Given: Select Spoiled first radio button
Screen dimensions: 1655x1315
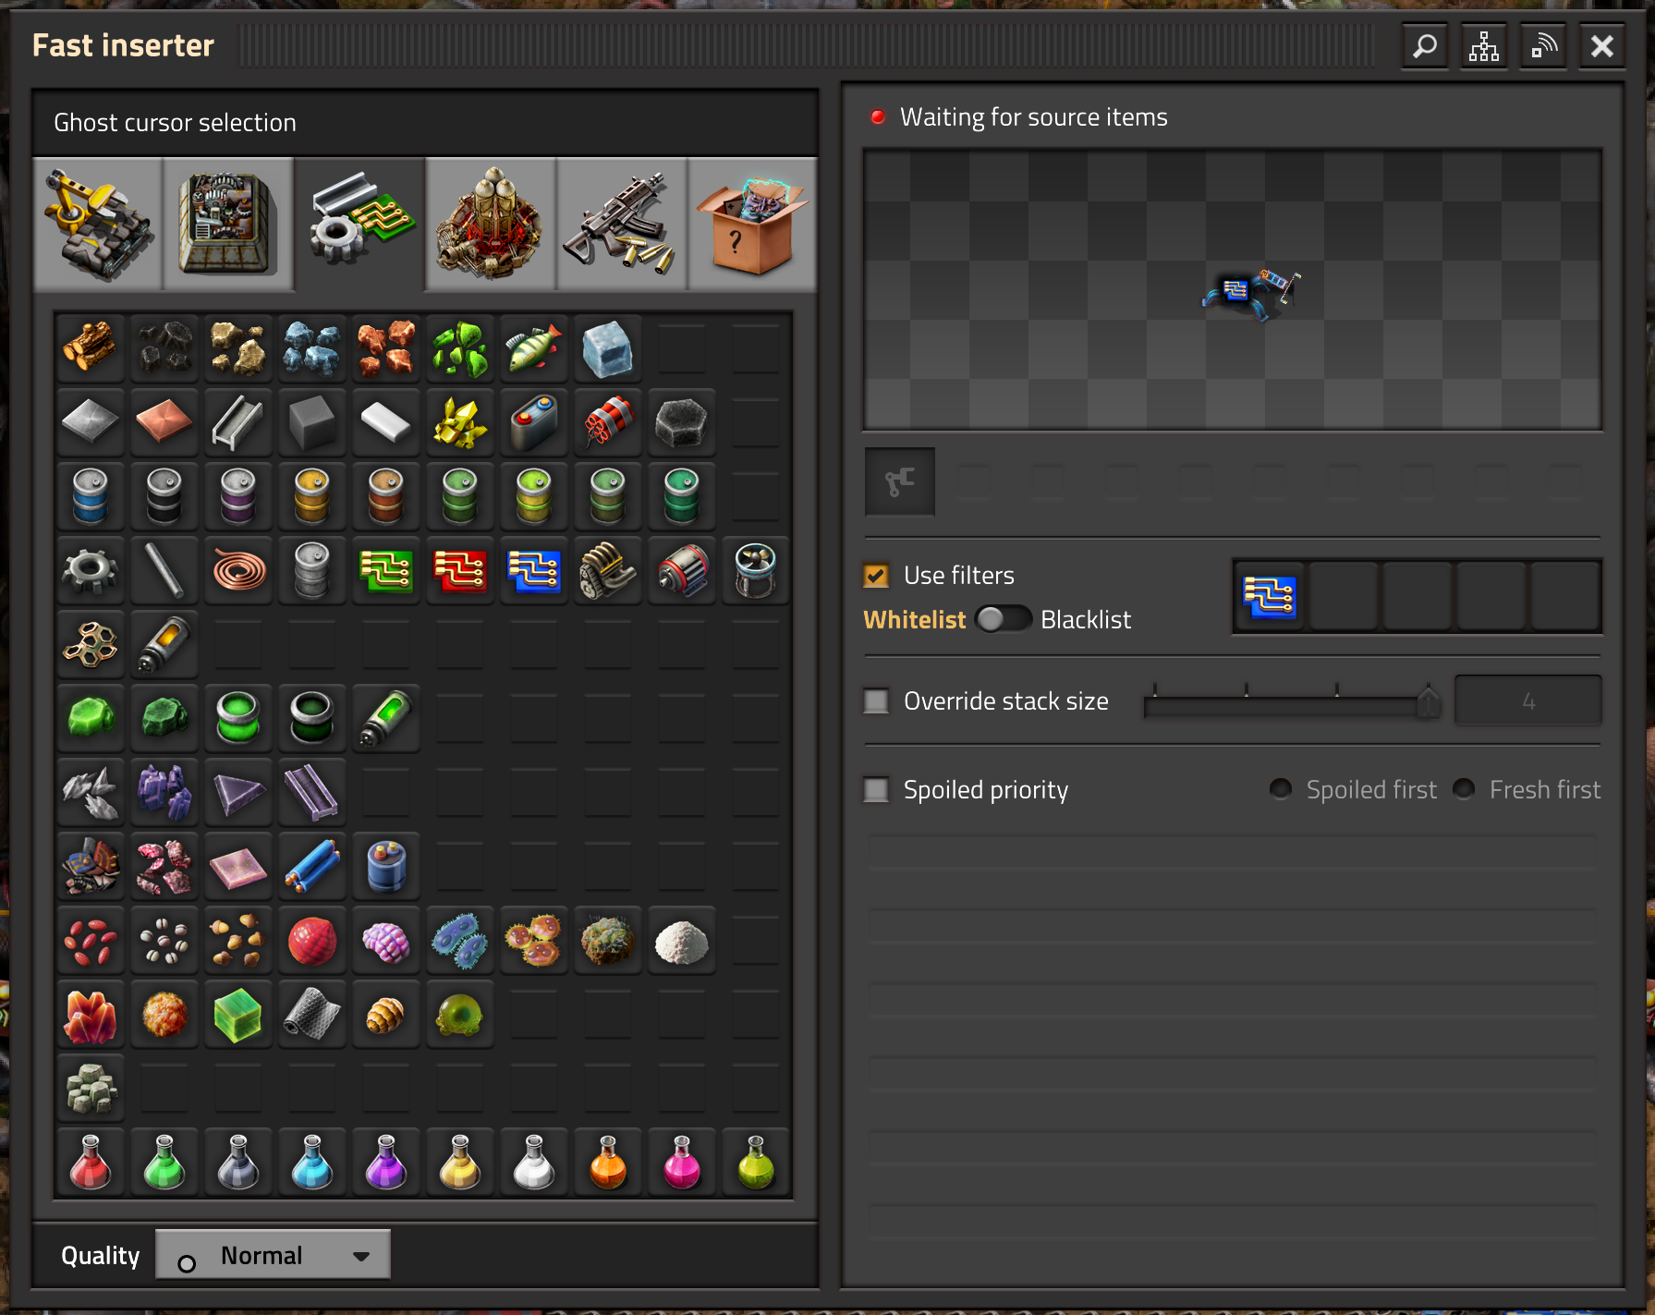Looking at the screenshot, I should 1281,789.
